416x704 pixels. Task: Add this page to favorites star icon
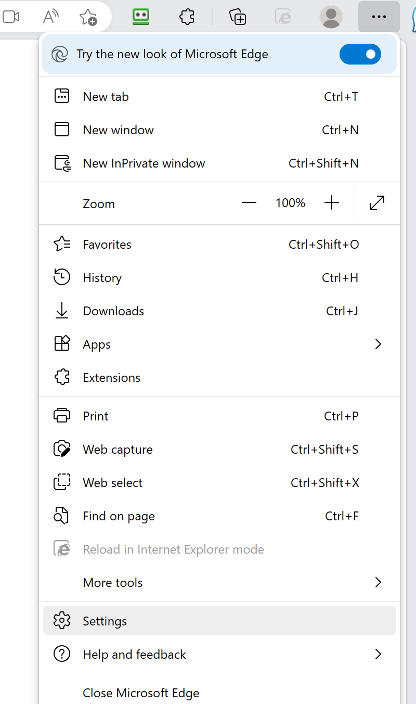88,17
